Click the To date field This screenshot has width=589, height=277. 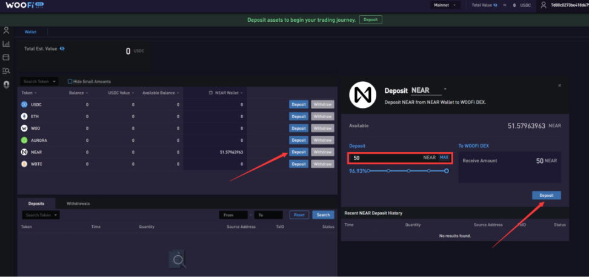coord(268,215)
